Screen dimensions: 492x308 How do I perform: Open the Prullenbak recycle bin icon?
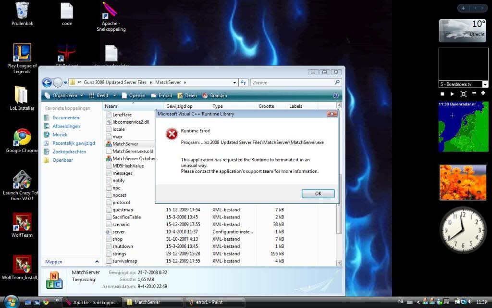pos(22,11)
